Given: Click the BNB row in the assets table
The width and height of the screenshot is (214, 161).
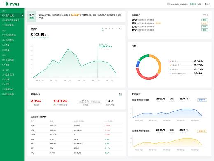Looking at the screenshot, I should click(x=76, y=139).
